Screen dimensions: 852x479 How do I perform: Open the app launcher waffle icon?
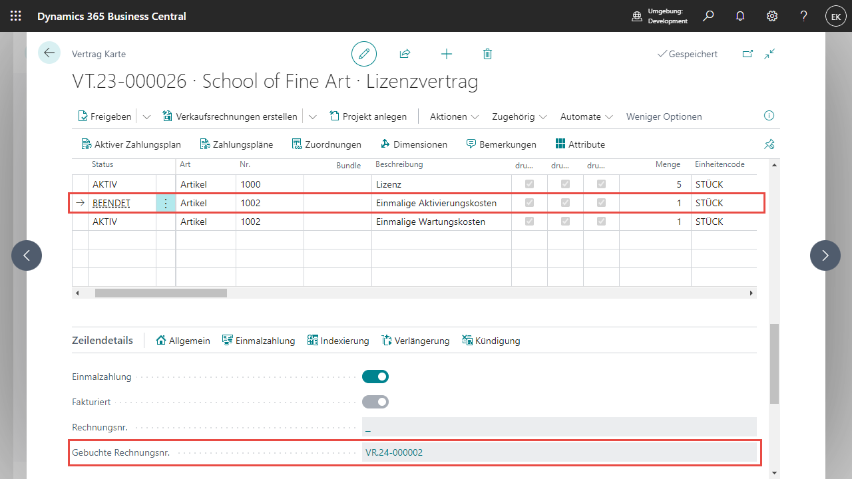click(15, 16)
